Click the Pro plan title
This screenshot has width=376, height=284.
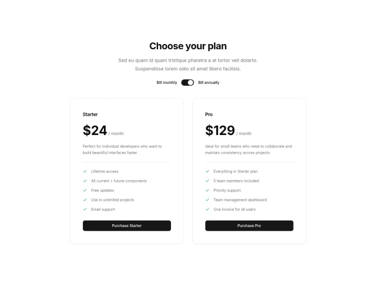[x=209, y=114]
